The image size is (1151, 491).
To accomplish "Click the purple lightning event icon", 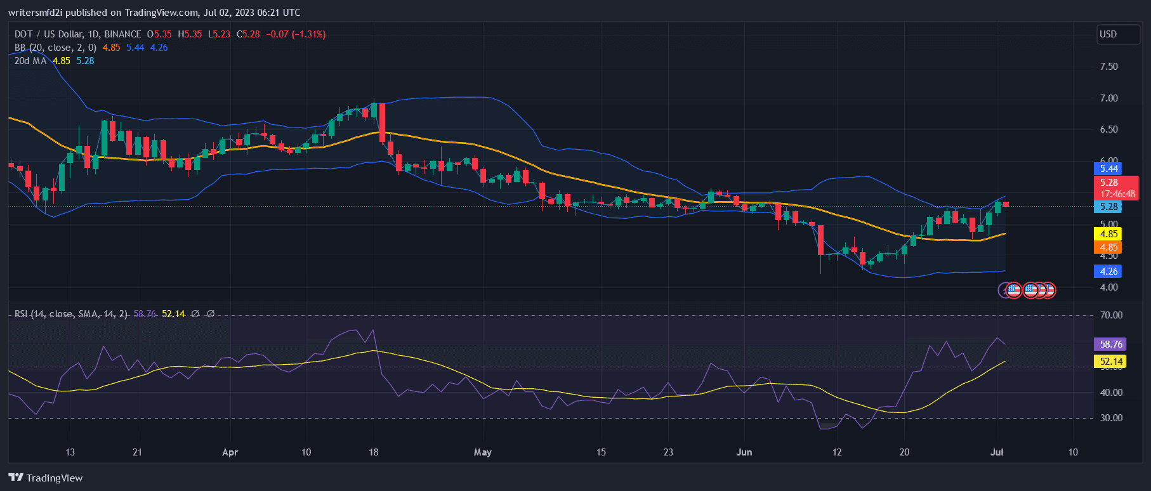I will point(1004,291).
